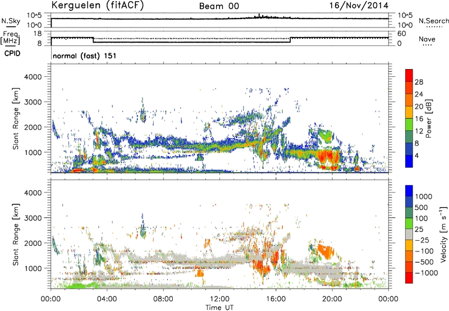Select the "-100" label on the velocity colorbar
The height and width of the screenshot is (311, 449).
(424, 251)
